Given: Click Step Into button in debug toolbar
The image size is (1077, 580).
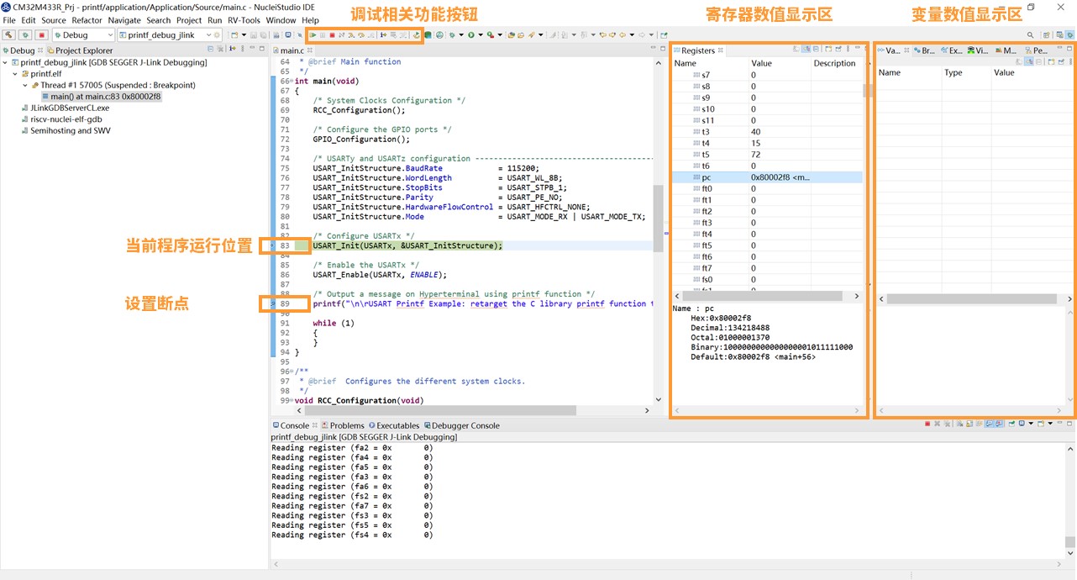Looking at the screenshot, I should pyautogui.click(x=352, y=35).
